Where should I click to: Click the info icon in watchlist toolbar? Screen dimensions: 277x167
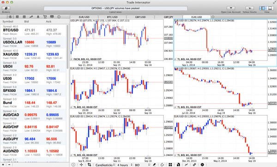tap(59, 17)
